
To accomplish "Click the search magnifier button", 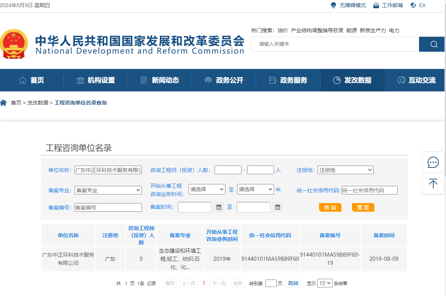I will (431, 44).
